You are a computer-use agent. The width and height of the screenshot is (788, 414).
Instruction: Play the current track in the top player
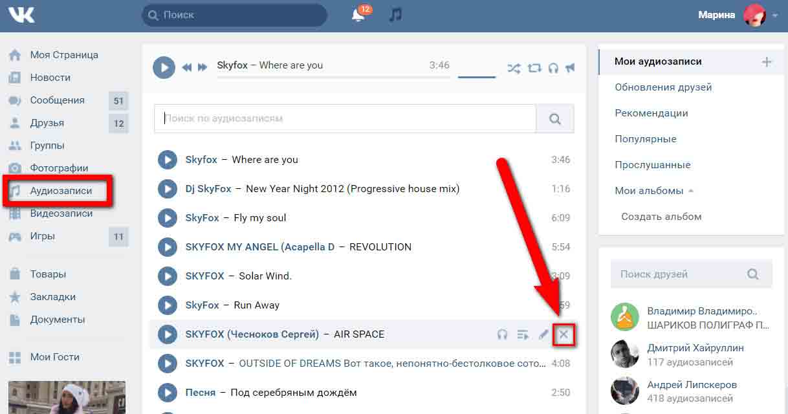164,67
